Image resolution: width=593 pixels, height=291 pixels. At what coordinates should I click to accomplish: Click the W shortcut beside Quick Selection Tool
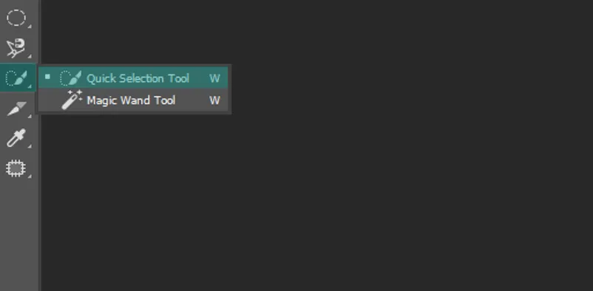[x=215, y=78]
